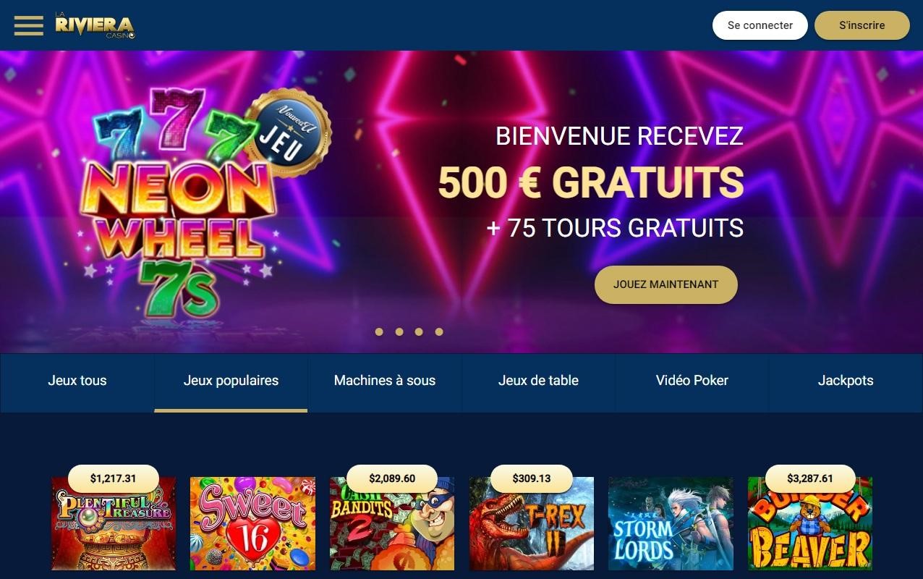Show the Jackpots tab
The height and width of the screenshot is (579, 923).
846,382
